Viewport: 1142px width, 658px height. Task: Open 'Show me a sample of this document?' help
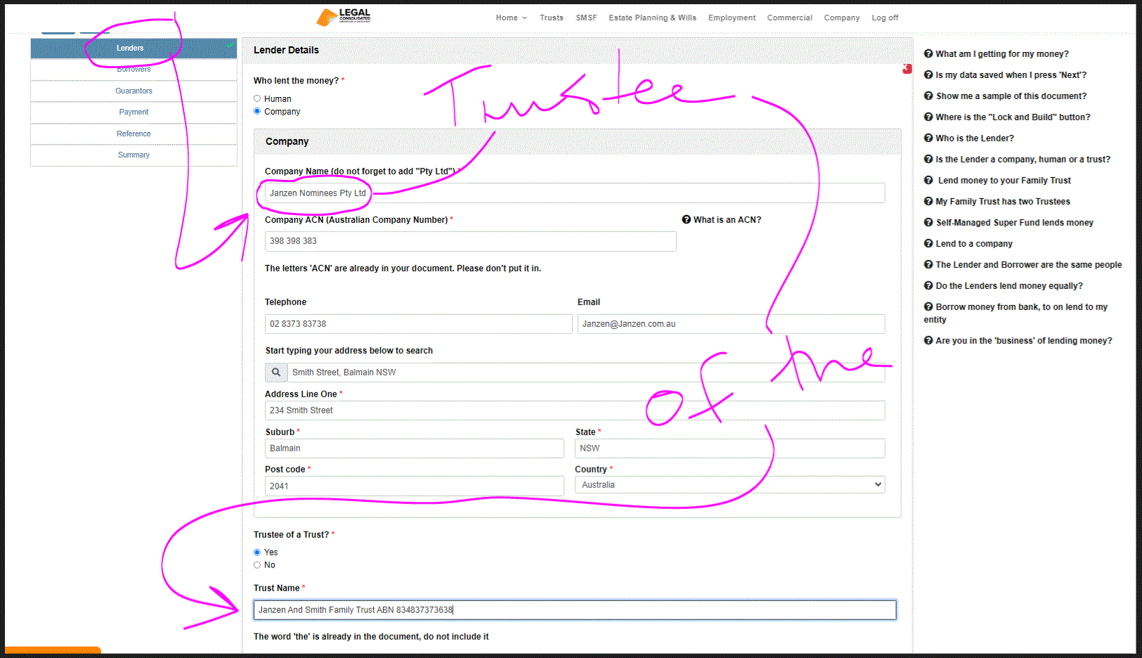tap(1011, 96)
